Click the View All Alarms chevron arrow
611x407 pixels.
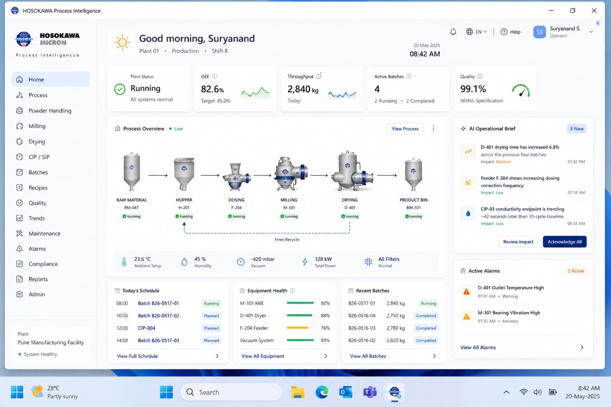(582, 347)
